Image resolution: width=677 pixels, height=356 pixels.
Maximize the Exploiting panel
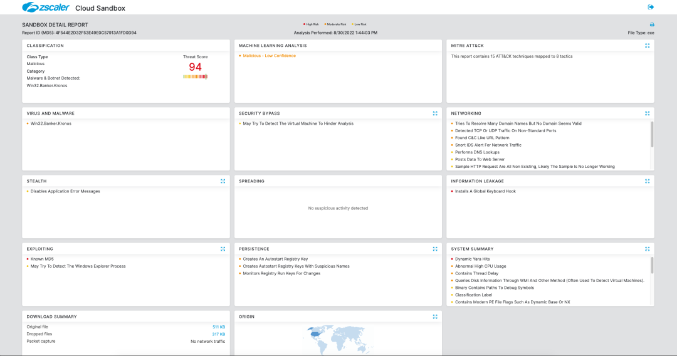[223, 249]
